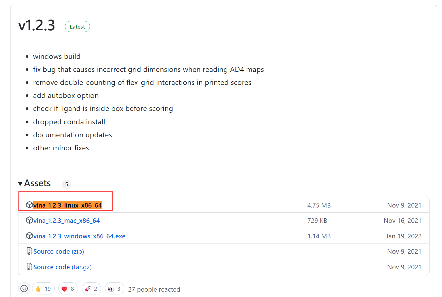This screenshot has height=297, width=442.
Task: Click "check if ligand is inside box" bullet
Action: tap(103, 109)
